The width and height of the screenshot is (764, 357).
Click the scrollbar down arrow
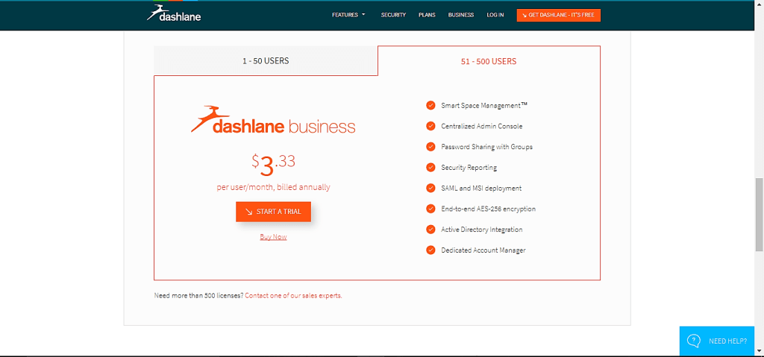tap(759, 350)
